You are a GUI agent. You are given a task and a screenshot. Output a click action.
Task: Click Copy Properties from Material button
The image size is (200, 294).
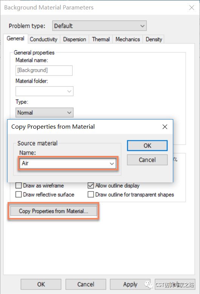pos(54,211)
